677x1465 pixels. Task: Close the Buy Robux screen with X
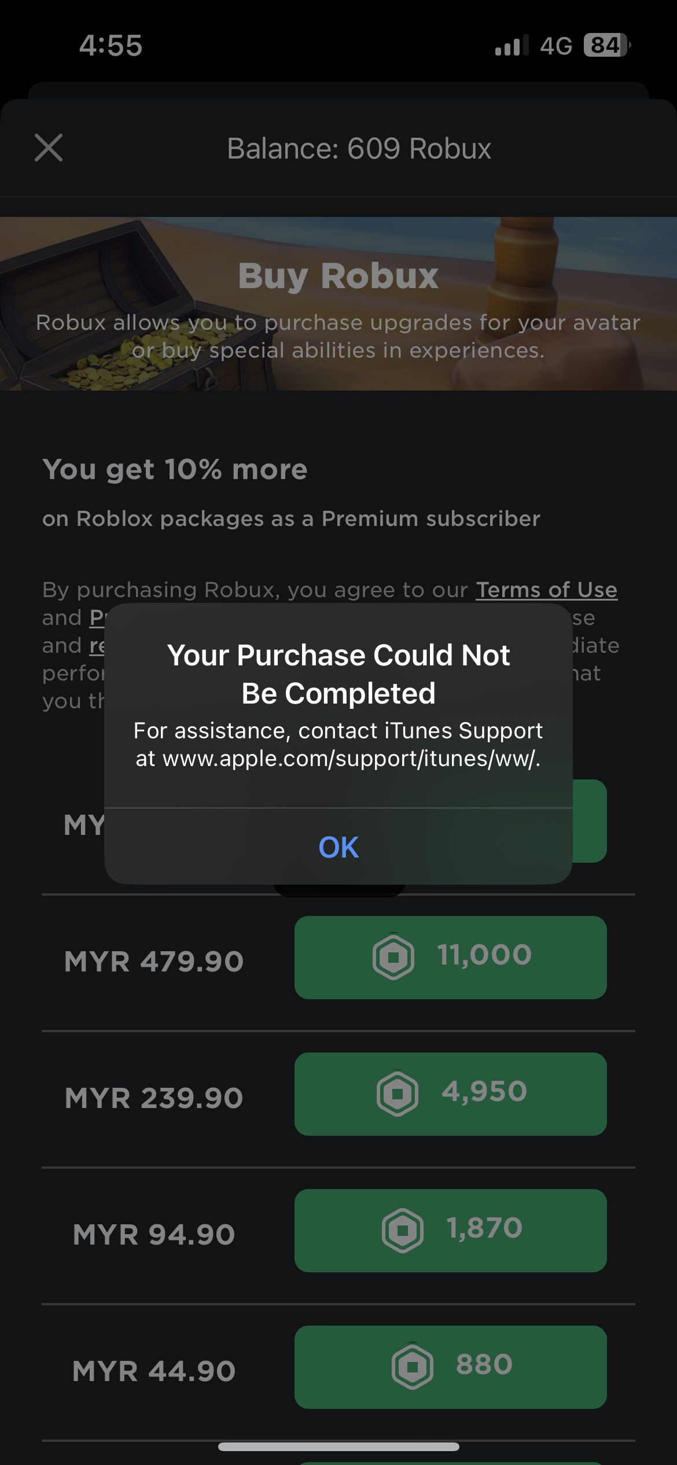(x=49, y=148)
